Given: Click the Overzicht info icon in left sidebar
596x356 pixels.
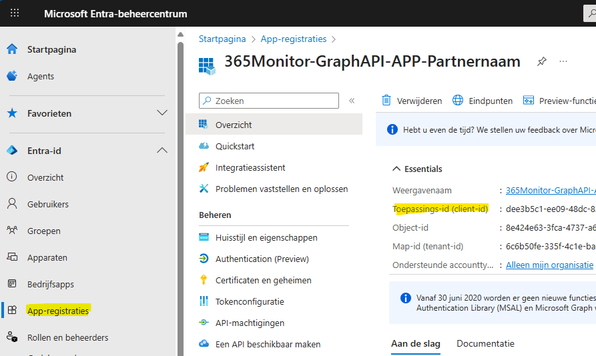Looking at the screenshot, I should pyautogui.click(x=12, y=177).
